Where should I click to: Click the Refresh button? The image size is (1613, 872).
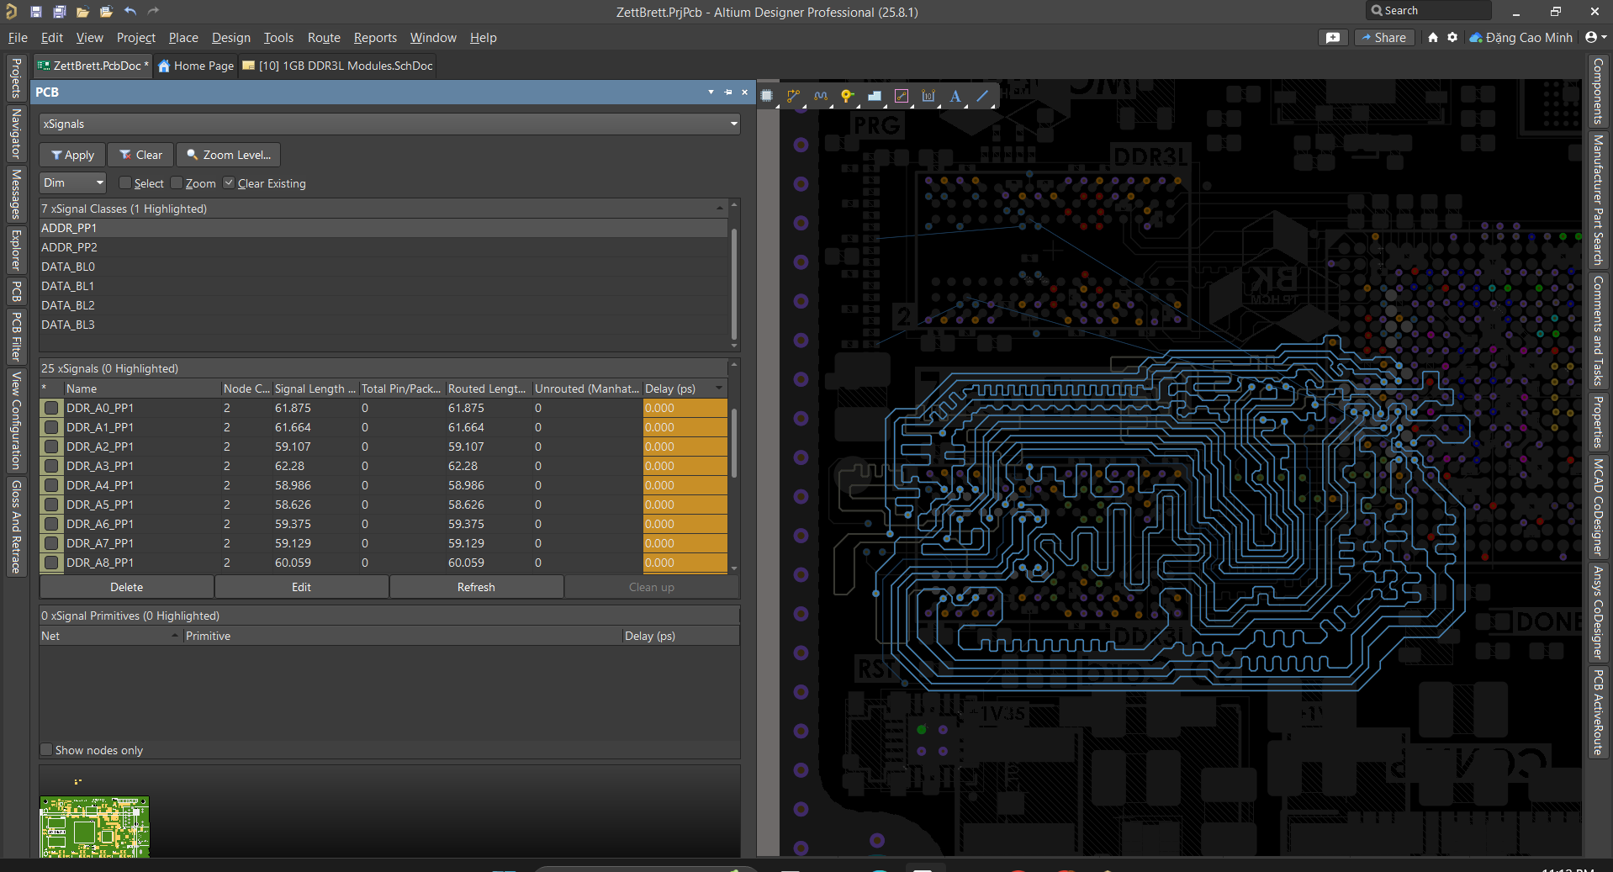tap(476, 587)
